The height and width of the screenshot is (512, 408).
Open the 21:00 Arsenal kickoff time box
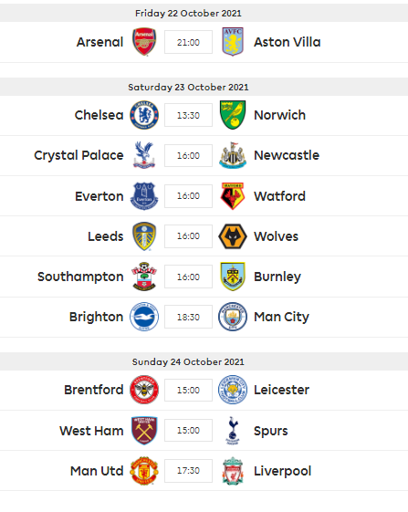189,42
